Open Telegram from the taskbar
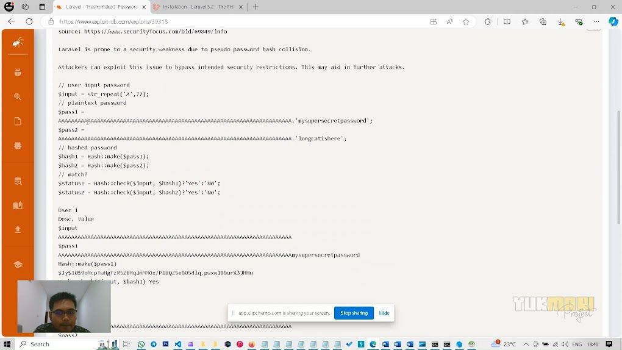 coord(154,344)
